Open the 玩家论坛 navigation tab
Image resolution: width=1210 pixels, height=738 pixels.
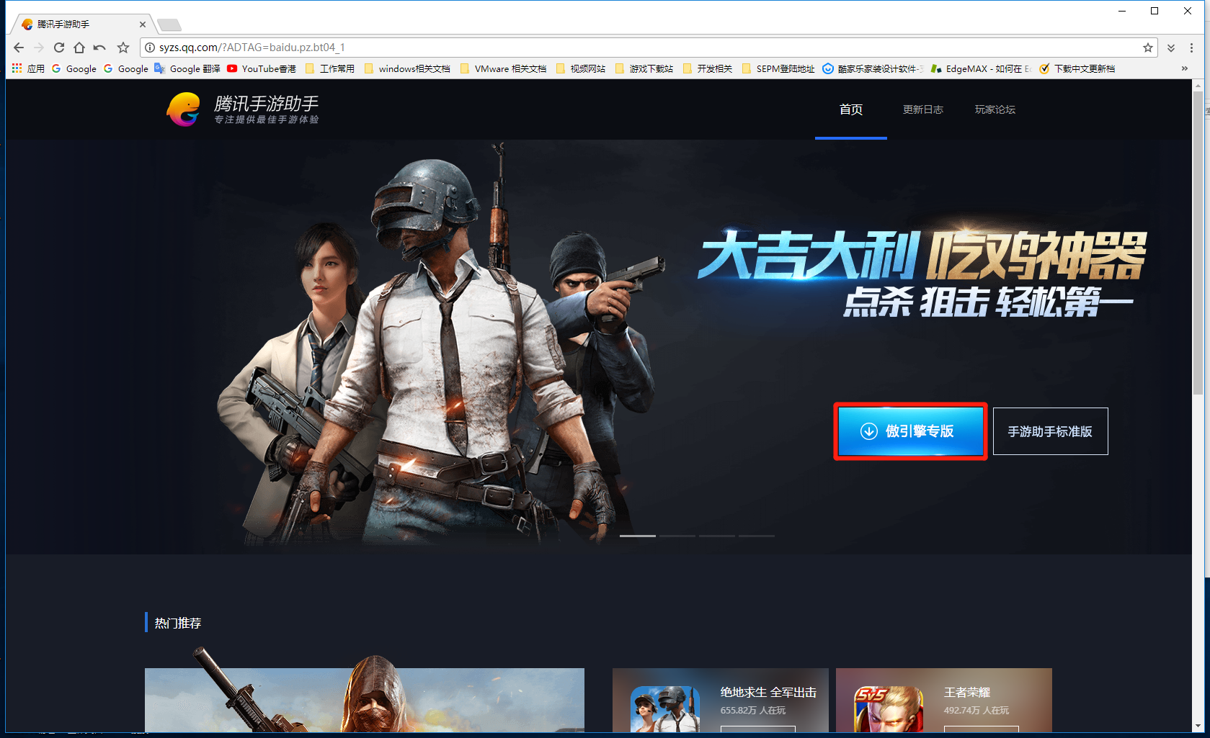pos(995,109)
